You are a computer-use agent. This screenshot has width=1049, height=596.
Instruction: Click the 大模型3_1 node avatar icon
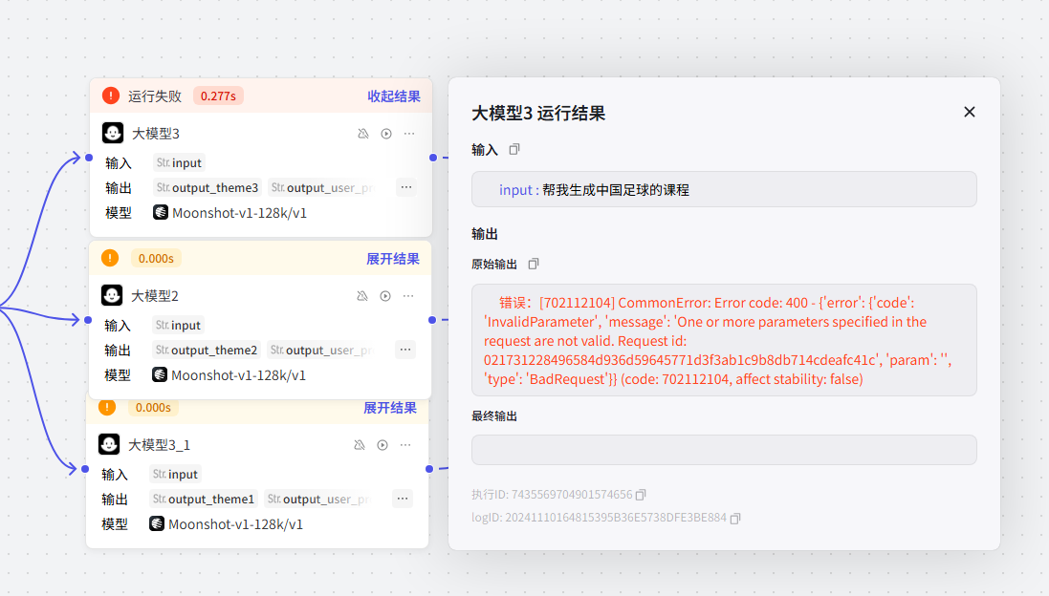point(109,444)
